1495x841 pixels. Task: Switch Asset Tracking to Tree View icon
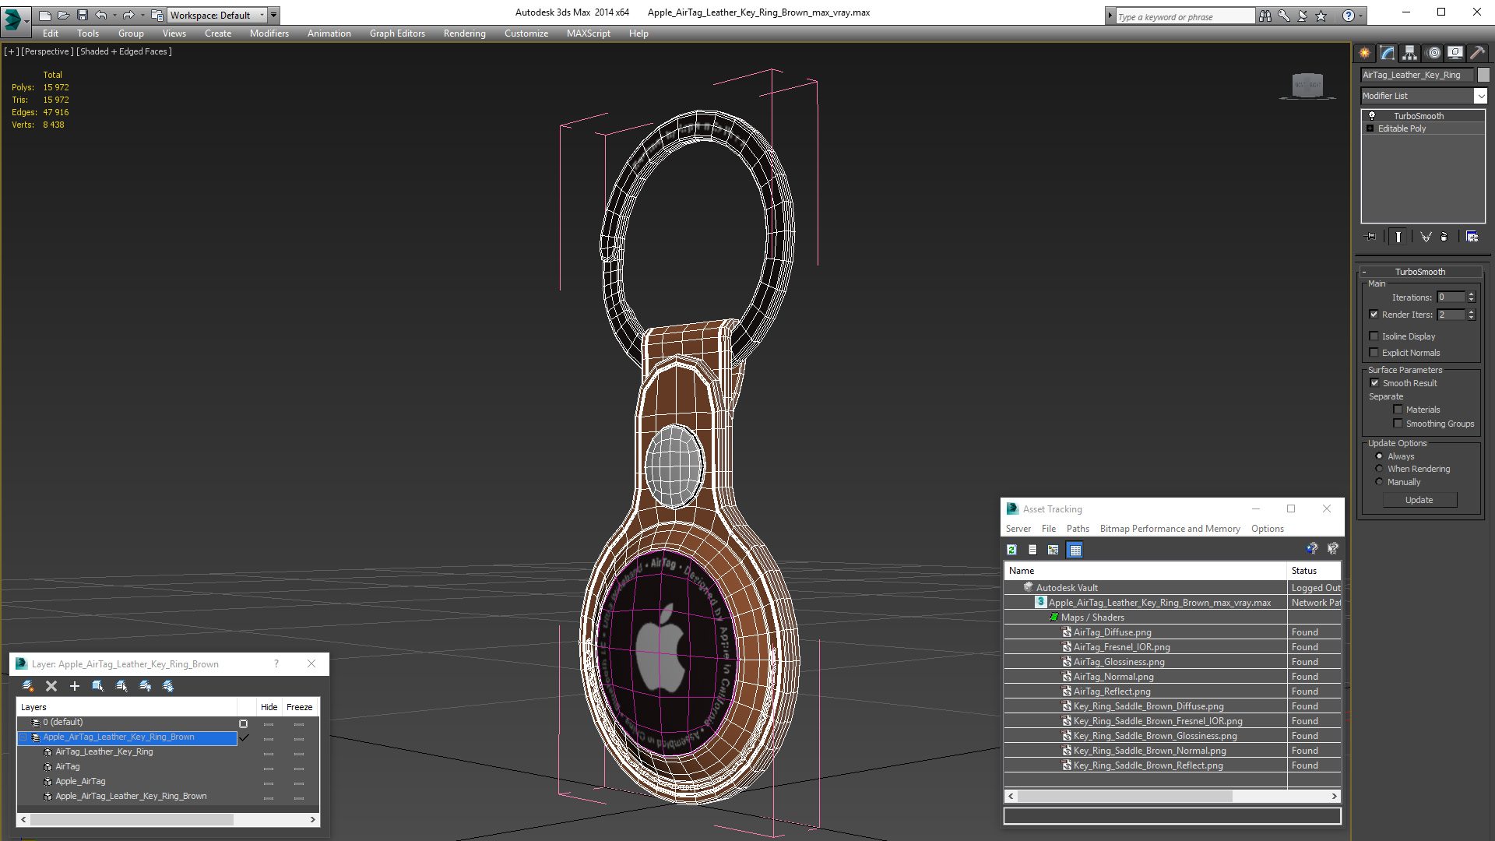pyautogui.click(x=1054, y=550)
